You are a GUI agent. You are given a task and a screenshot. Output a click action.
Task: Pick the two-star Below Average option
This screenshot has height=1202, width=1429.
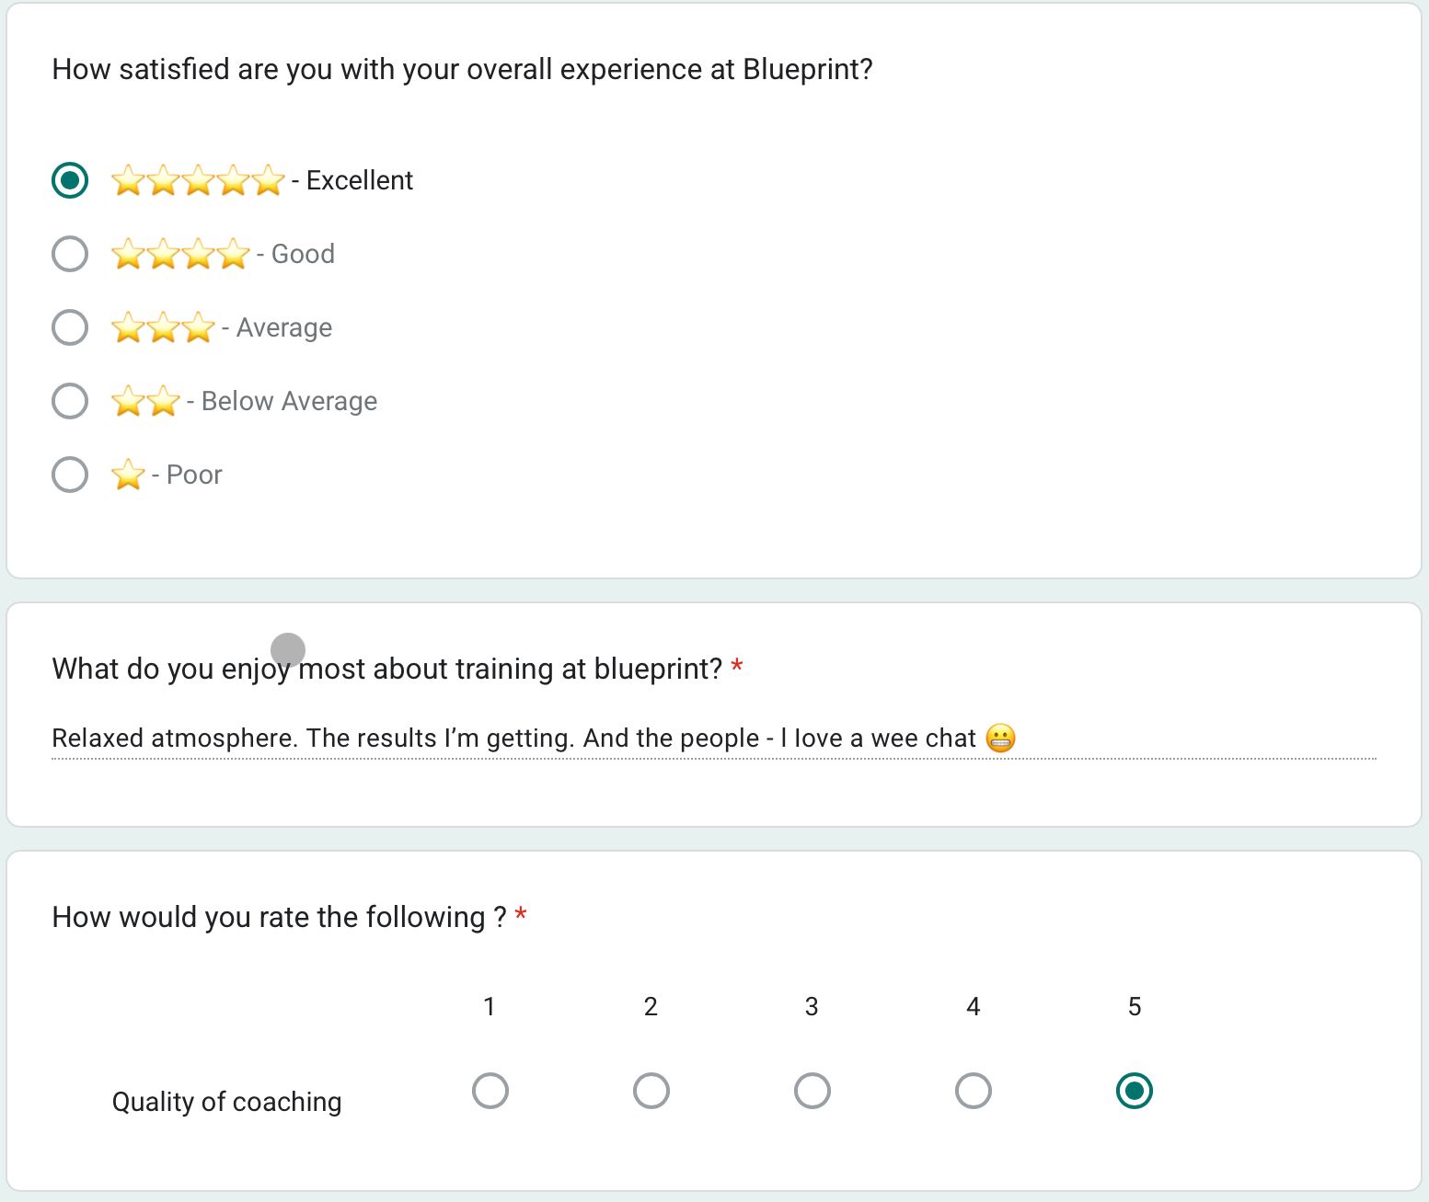tap(70, 401)
